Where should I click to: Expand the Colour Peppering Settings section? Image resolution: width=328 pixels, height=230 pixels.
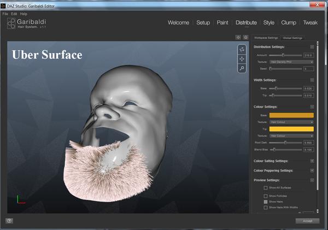point(312,170)
